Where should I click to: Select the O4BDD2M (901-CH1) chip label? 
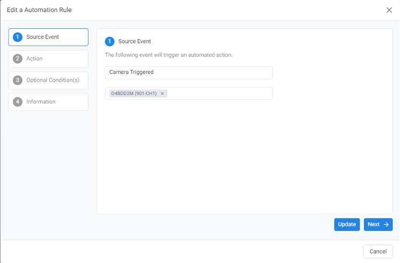(134, 94)
